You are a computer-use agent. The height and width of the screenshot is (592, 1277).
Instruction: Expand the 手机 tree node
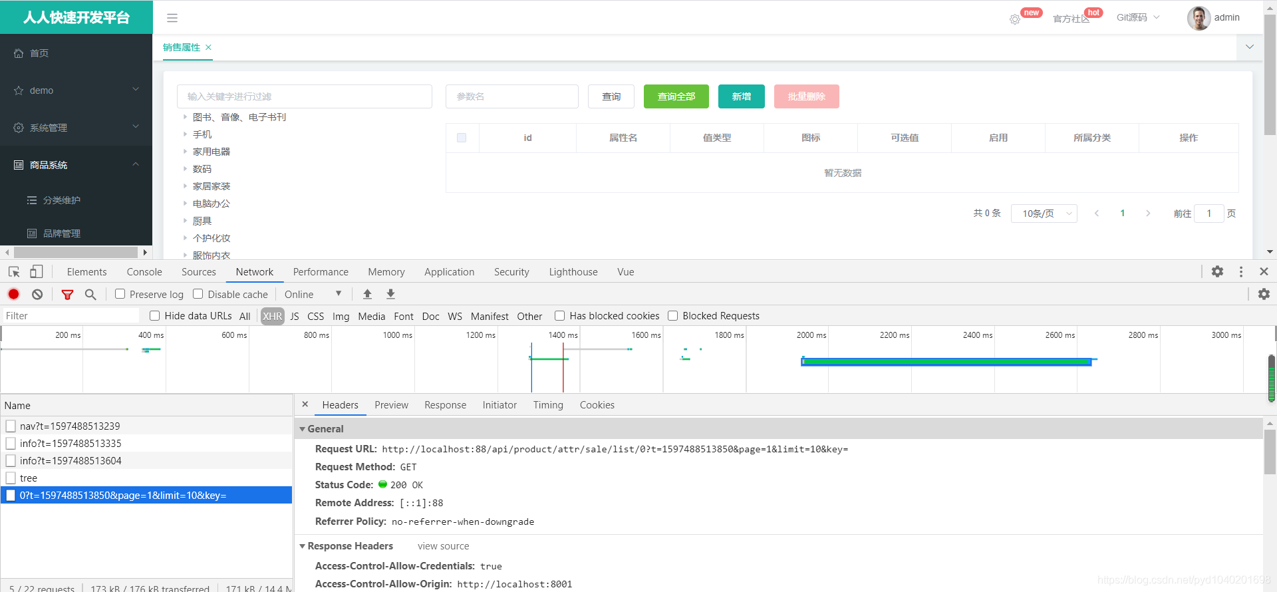[x=185, y=134]
